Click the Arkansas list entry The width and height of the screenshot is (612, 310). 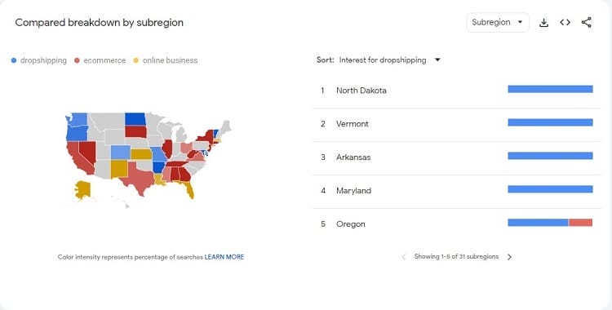point(457,157)
